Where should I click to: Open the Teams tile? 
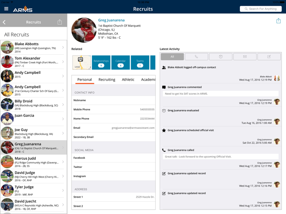click(140, 63)
